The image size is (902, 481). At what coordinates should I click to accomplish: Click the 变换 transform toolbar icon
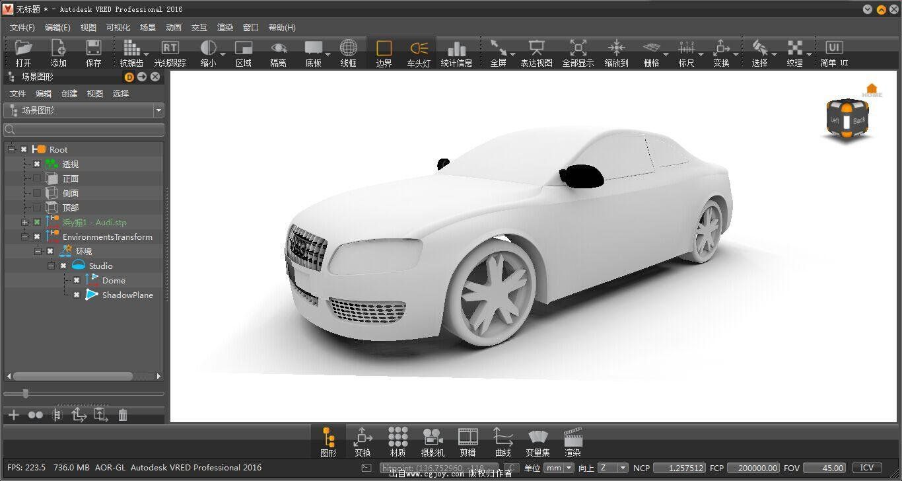tap(721, 48)
